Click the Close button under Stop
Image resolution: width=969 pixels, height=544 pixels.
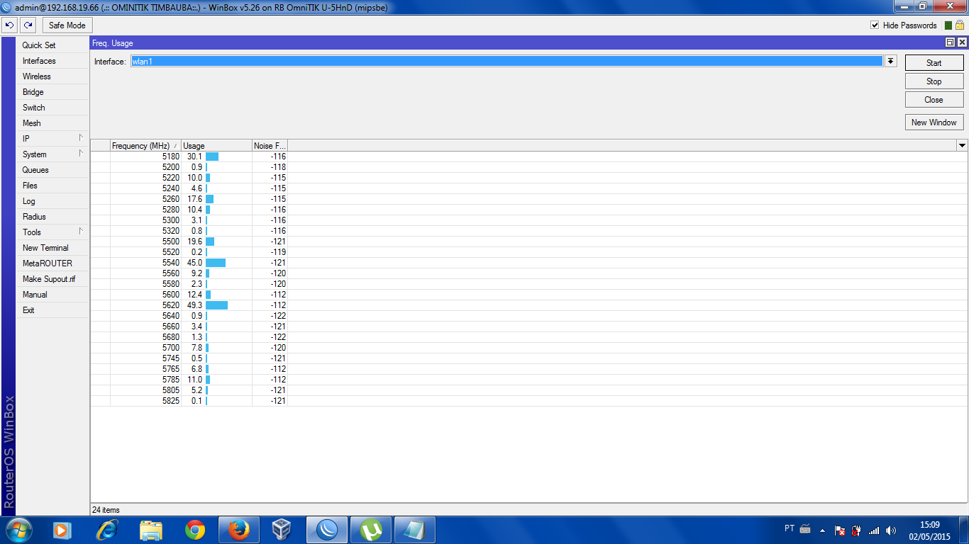(x=934, y=100)
